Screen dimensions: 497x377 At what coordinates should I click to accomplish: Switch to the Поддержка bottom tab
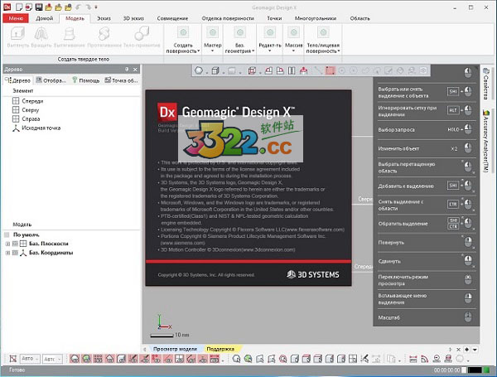click(220, 349)
